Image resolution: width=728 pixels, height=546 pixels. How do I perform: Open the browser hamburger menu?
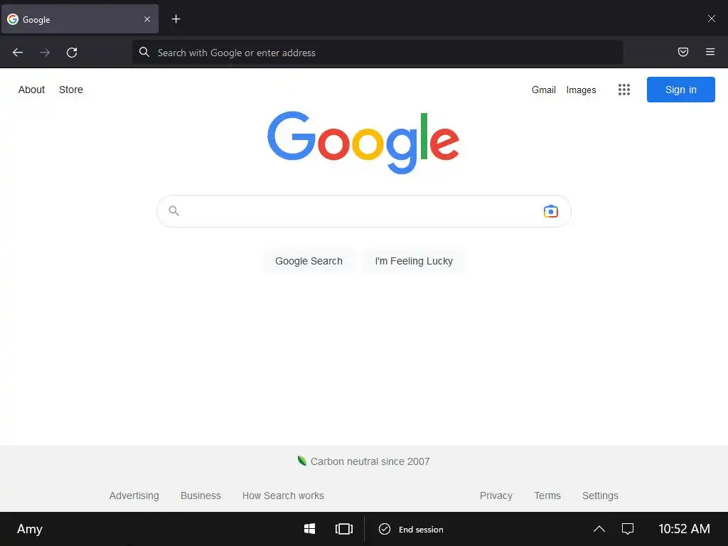coord(710,52)
